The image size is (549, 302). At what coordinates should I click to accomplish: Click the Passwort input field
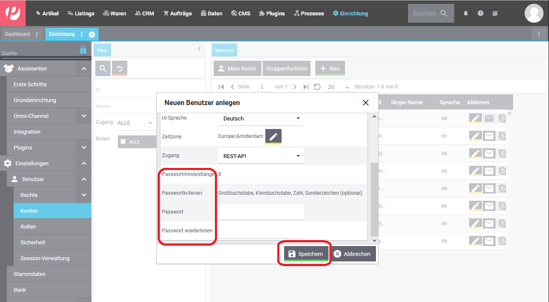tap(261, 212)
